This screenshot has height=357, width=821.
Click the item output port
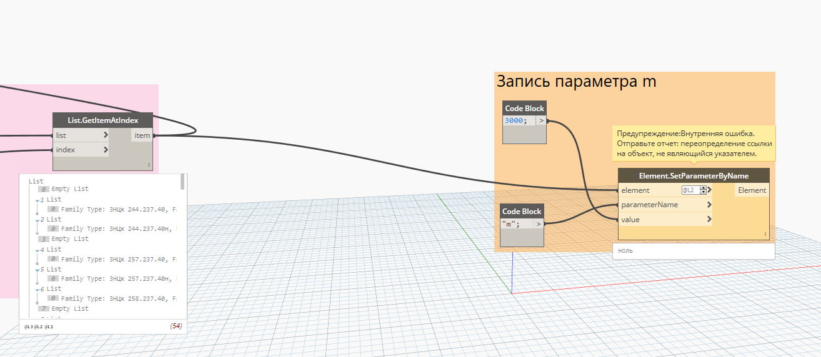(x=142, y=135)
